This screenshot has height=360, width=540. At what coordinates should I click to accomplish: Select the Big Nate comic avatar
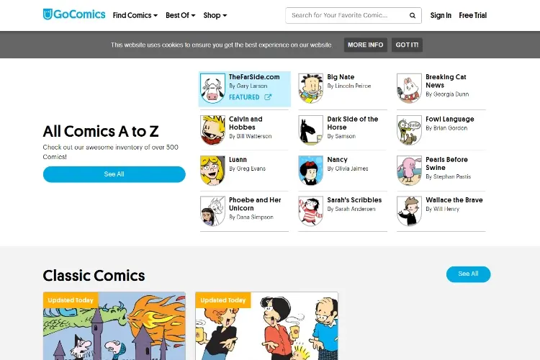coord(310,88)
